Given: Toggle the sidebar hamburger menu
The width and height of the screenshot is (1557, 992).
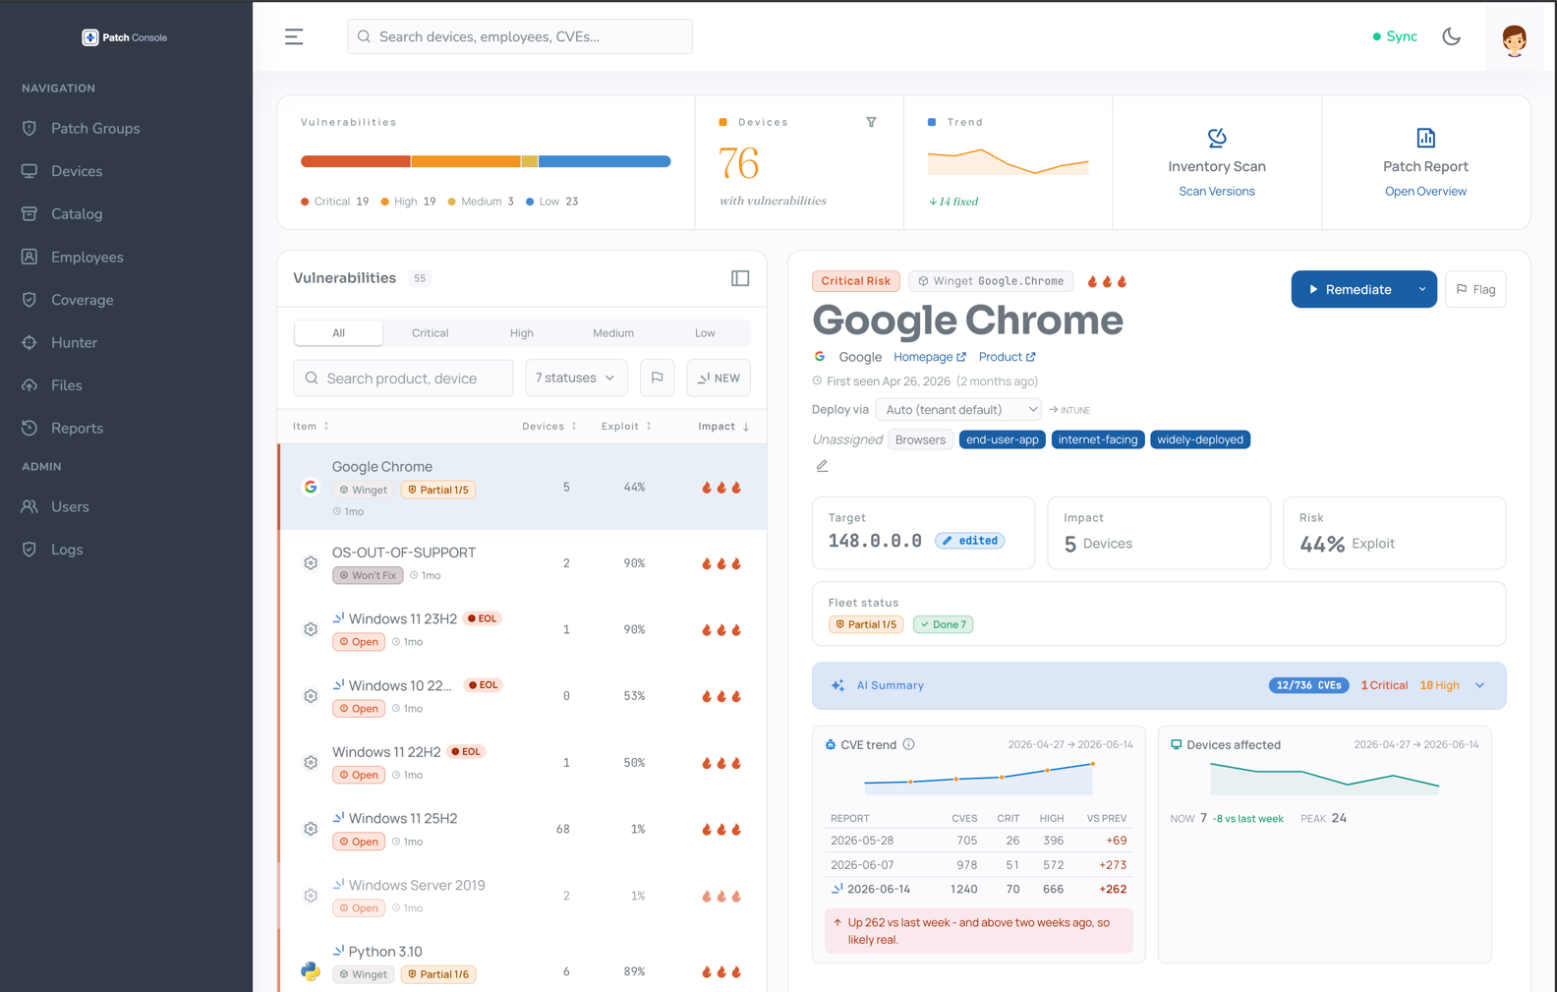Looking at the screenshot, I should [294, 36].
